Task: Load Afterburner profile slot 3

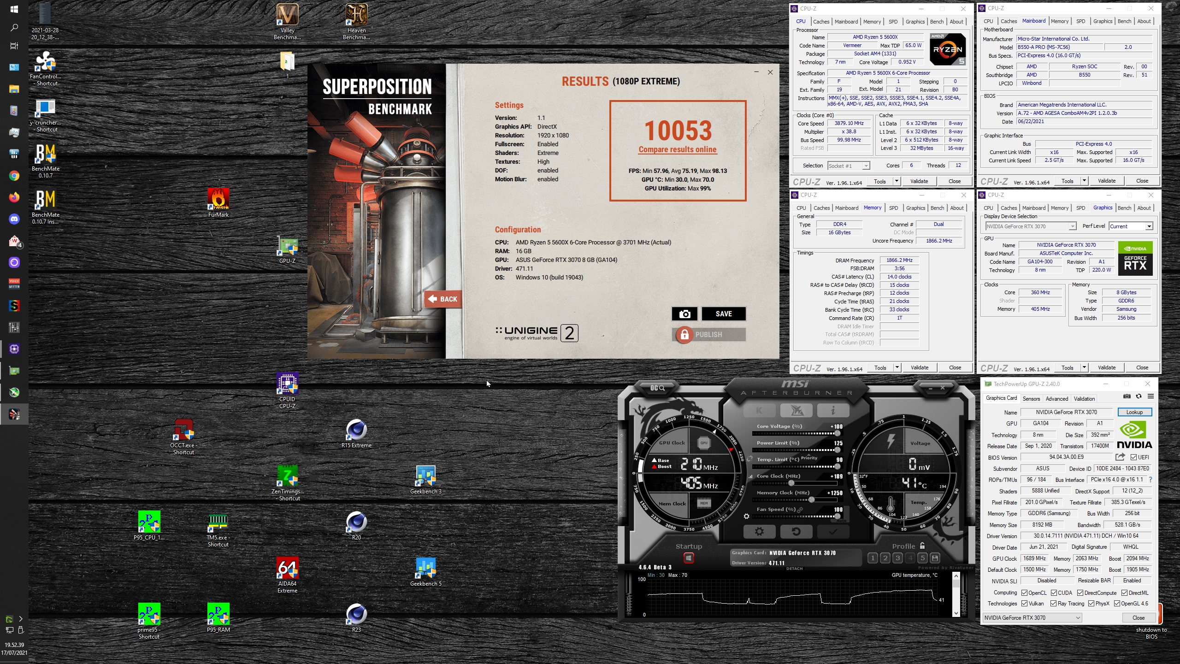Action: (897, 558)
